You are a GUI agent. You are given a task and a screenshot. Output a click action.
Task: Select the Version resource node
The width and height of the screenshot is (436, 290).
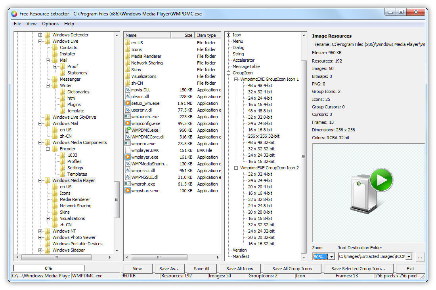click(x=240, y=250)
